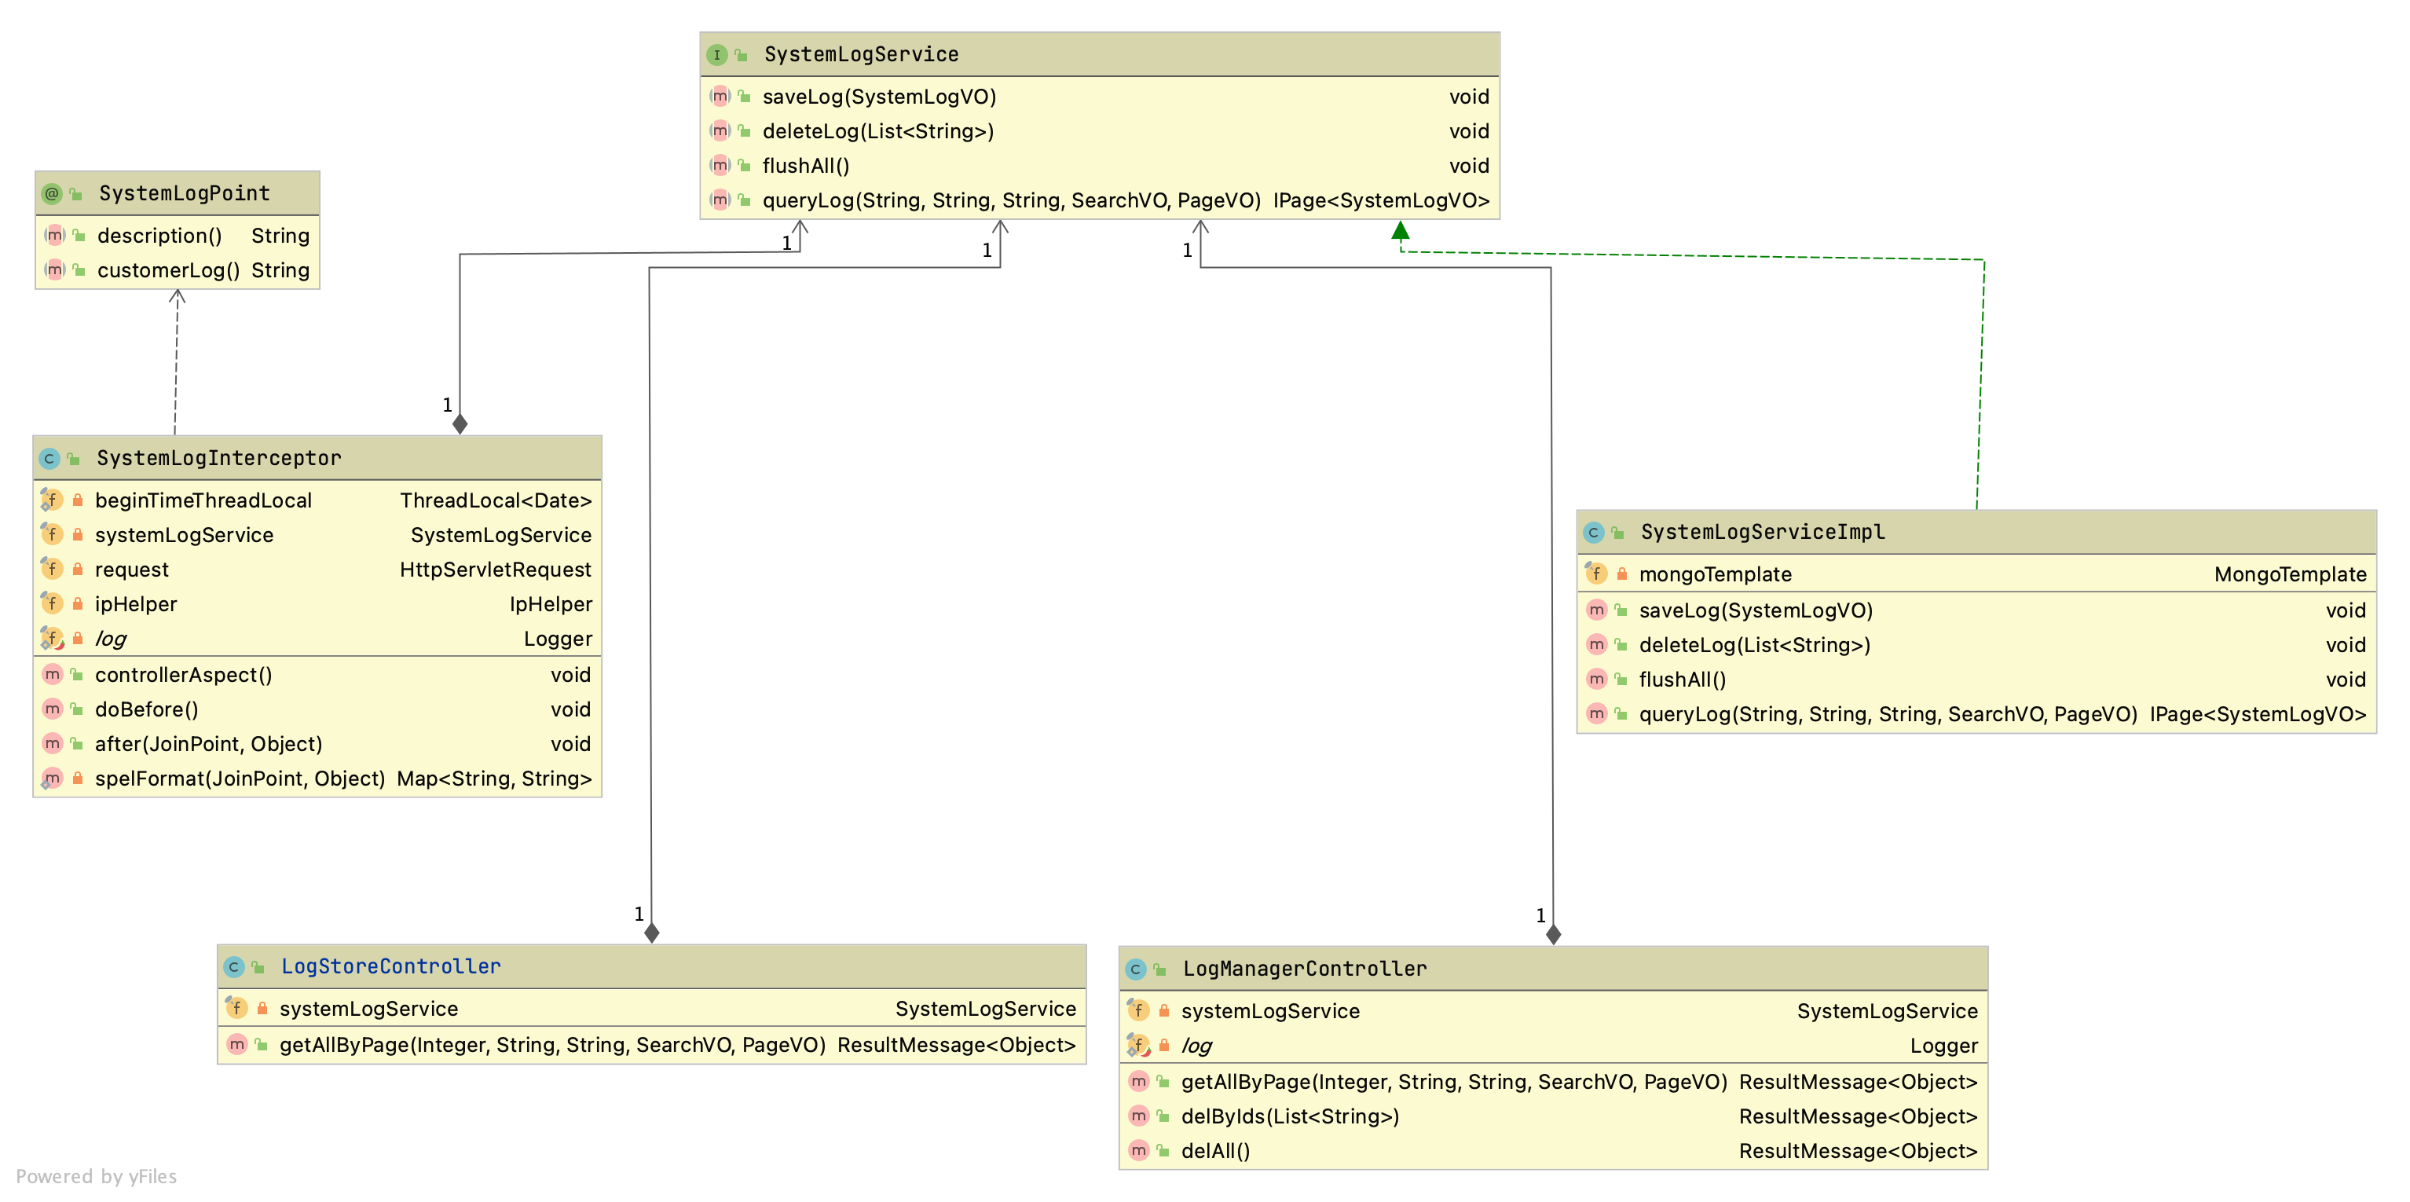Click the annotation icon beside SystemLogPoint title
This screenshot has width=2410, height=1202.
point(53,193)
